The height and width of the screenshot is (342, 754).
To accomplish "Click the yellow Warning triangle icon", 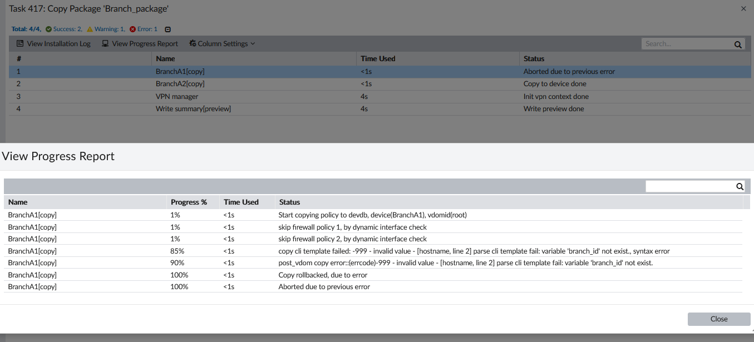I will (x=90, y=29).
